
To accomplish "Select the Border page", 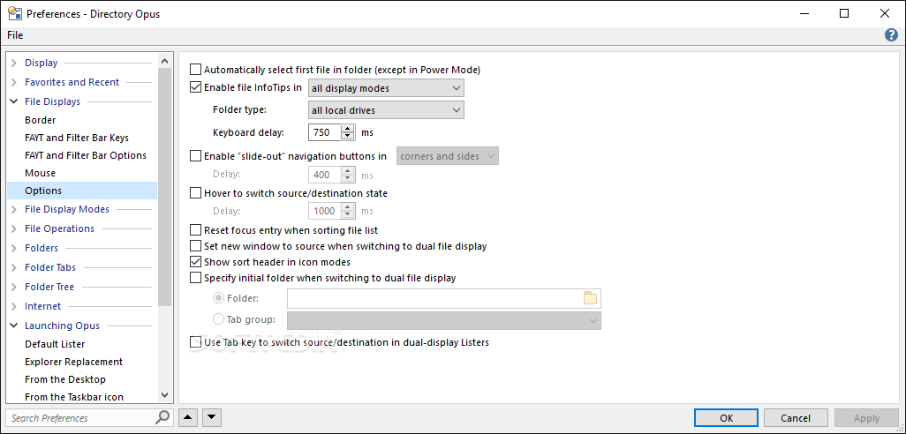I will (x=41, y=120).
